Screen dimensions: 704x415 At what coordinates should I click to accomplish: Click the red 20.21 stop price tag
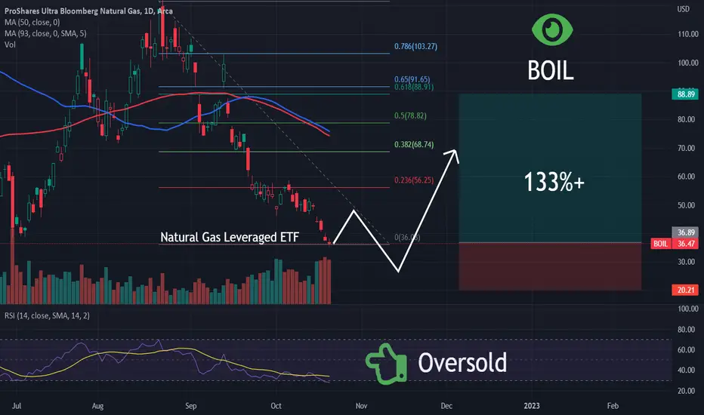pos(686,290)
